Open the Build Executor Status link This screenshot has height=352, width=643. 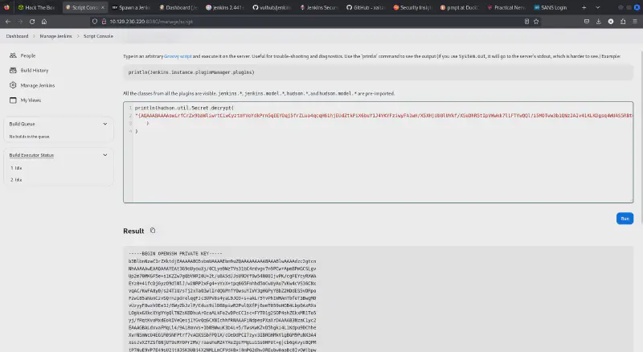[x=31, y=154]
